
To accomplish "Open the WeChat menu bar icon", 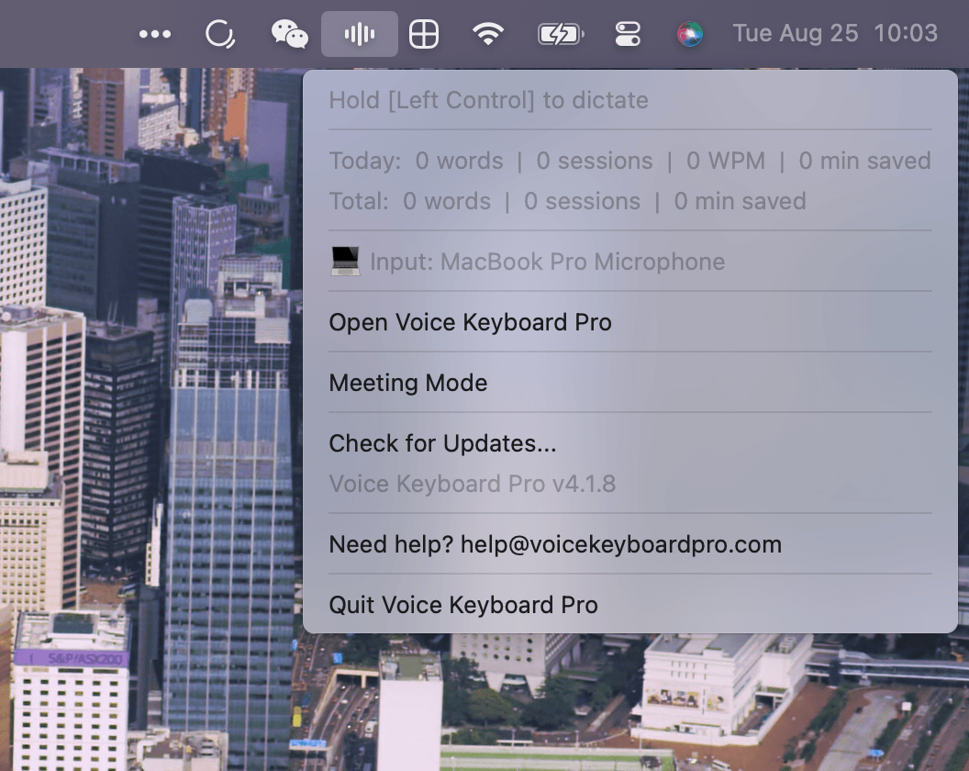I will (x=289, y=34).
